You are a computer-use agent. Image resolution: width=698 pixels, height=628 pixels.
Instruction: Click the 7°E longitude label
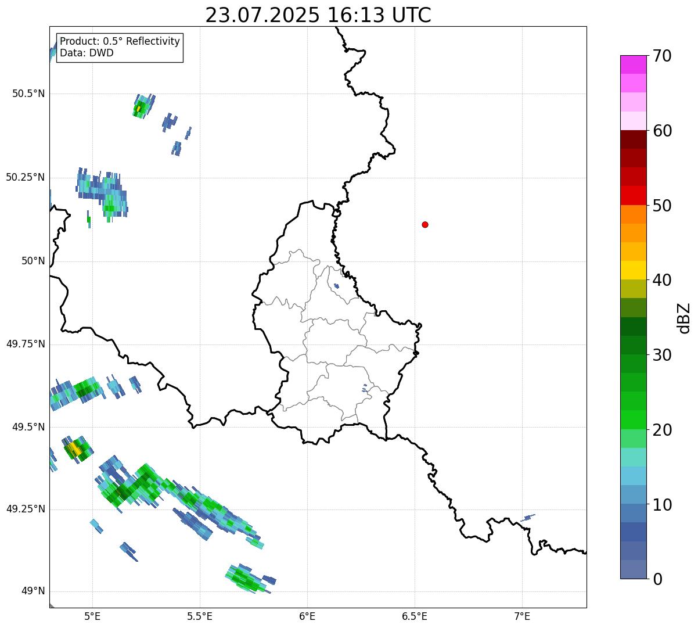coord(522,616)
